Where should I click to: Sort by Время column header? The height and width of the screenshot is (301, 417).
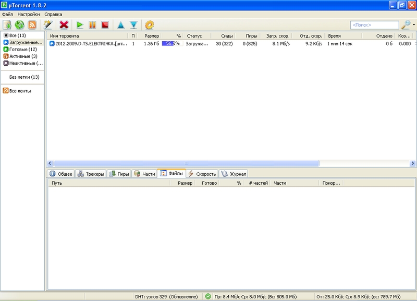pyautogui.click(x=343, y=35)
